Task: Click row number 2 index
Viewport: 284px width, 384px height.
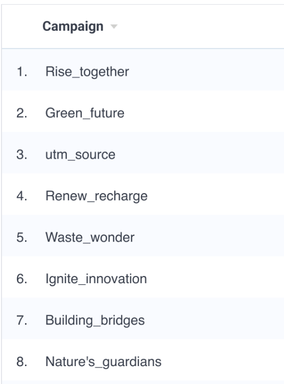Action: [22, 113]
